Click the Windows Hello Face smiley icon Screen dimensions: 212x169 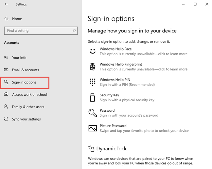[93, 51]
